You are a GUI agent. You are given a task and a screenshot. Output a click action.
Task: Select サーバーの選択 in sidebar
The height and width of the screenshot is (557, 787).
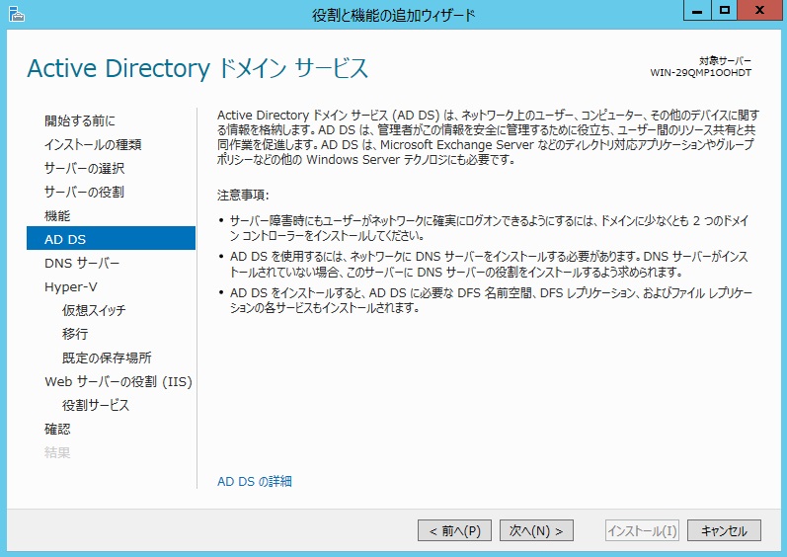pos(84,168)
